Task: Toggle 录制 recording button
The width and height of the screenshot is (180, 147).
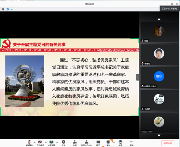Action: click(x=108, y=143)
